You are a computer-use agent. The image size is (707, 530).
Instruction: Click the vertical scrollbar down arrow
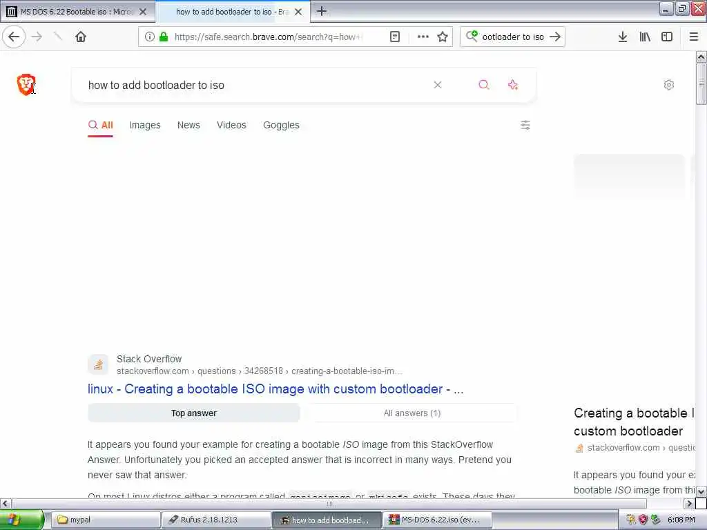[x=701, y=491]
